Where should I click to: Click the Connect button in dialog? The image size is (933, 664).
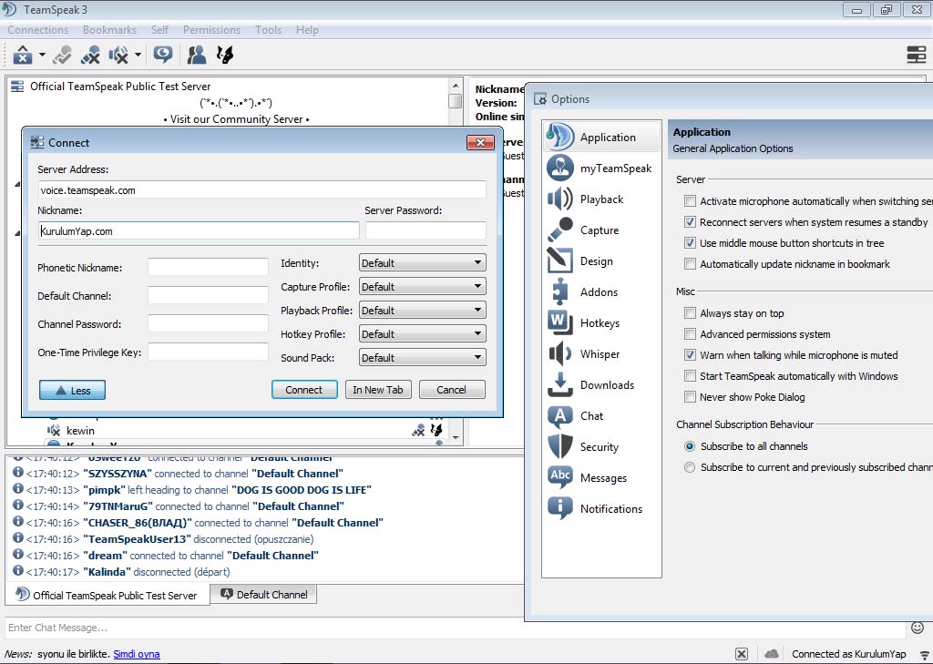[304, 390]
